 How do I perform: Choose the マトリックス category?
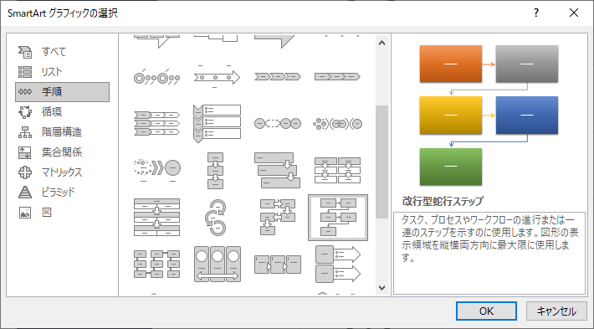click(62, 172)
